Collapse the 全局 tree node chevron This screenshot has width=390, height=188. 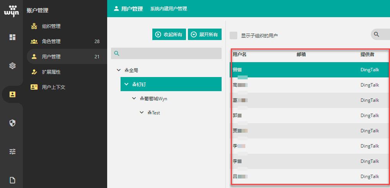(x=119, y=70)
